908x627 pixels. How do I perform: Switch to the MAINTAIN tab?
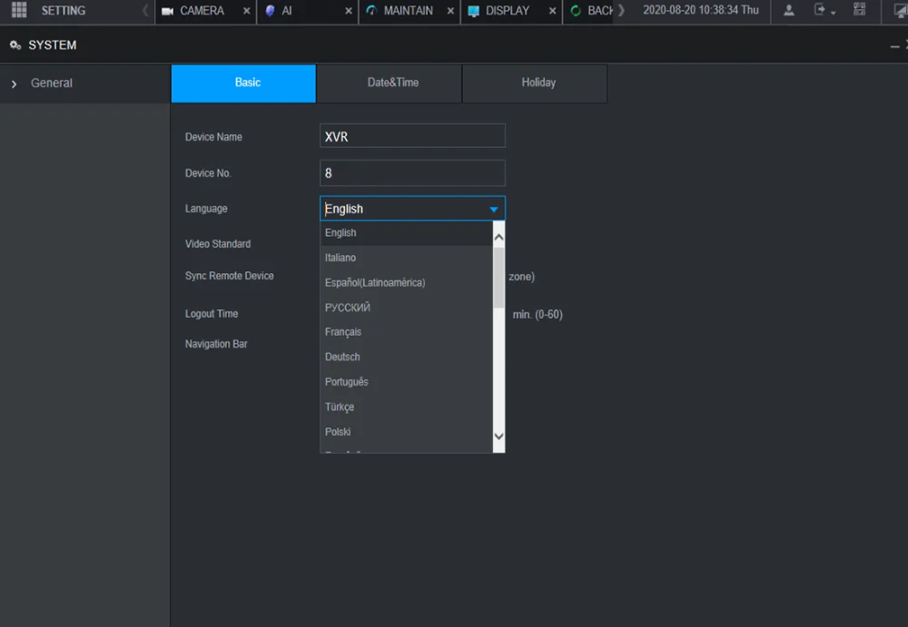pos(410,11)
